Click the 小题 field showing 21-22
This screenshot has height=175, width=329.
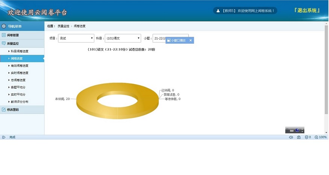click(170, 38)
